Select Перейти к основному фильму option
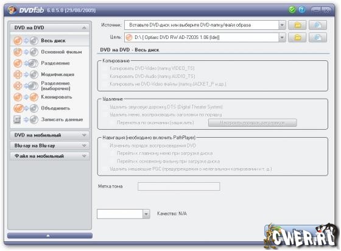This screenshot has width=341, height=251. pos(113,161)
